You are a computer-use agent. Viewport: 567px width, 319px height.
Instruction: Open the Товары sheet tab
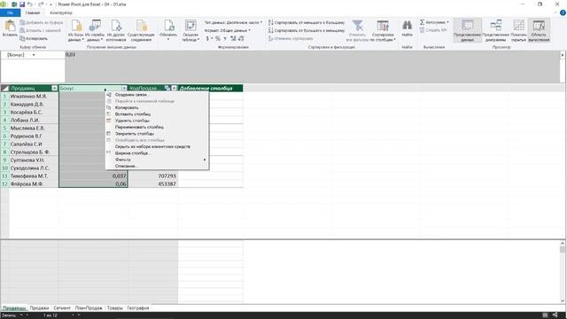tap(114, 308)
